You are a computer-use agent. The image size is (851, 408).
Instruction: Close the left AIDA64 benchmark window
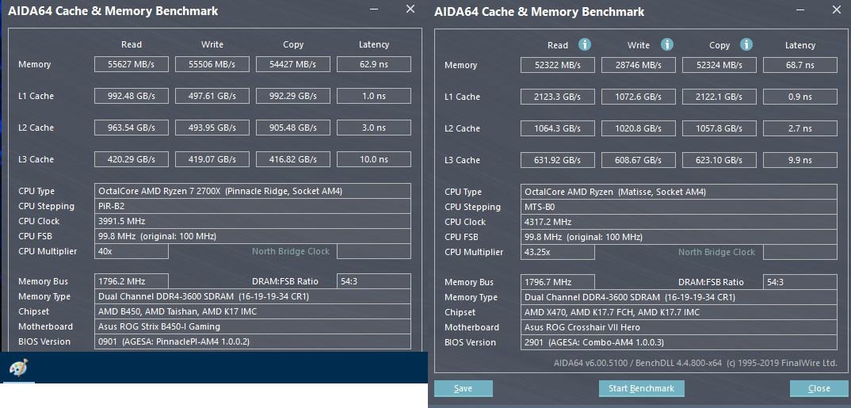410,9
